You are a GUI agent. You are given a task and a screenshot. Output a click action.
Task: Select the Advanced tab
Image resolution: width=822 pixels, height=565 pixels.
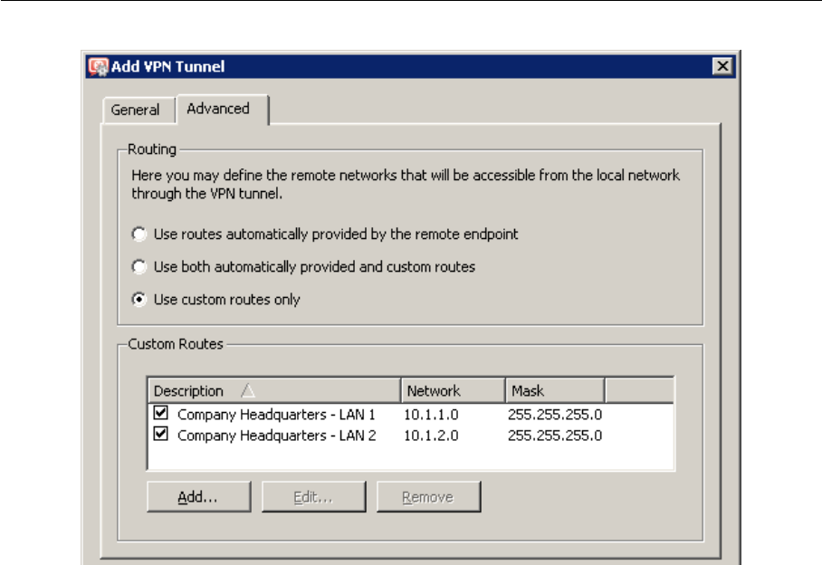pos(218,109)
